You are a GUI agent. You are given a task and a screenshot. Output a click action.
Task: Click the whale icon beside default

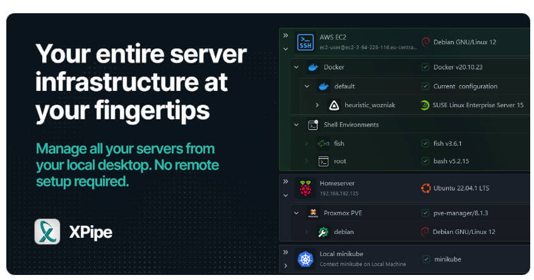click(x=323, y=86)
